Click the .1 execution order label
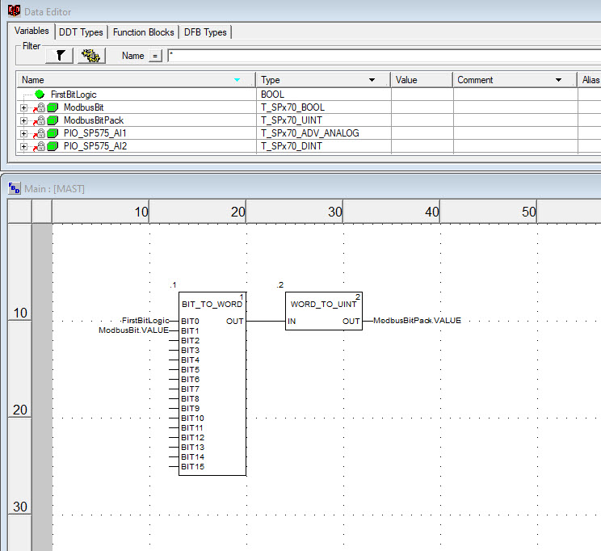Image resolution: width=601 pixels, height=551 pixels. point(173,285)
